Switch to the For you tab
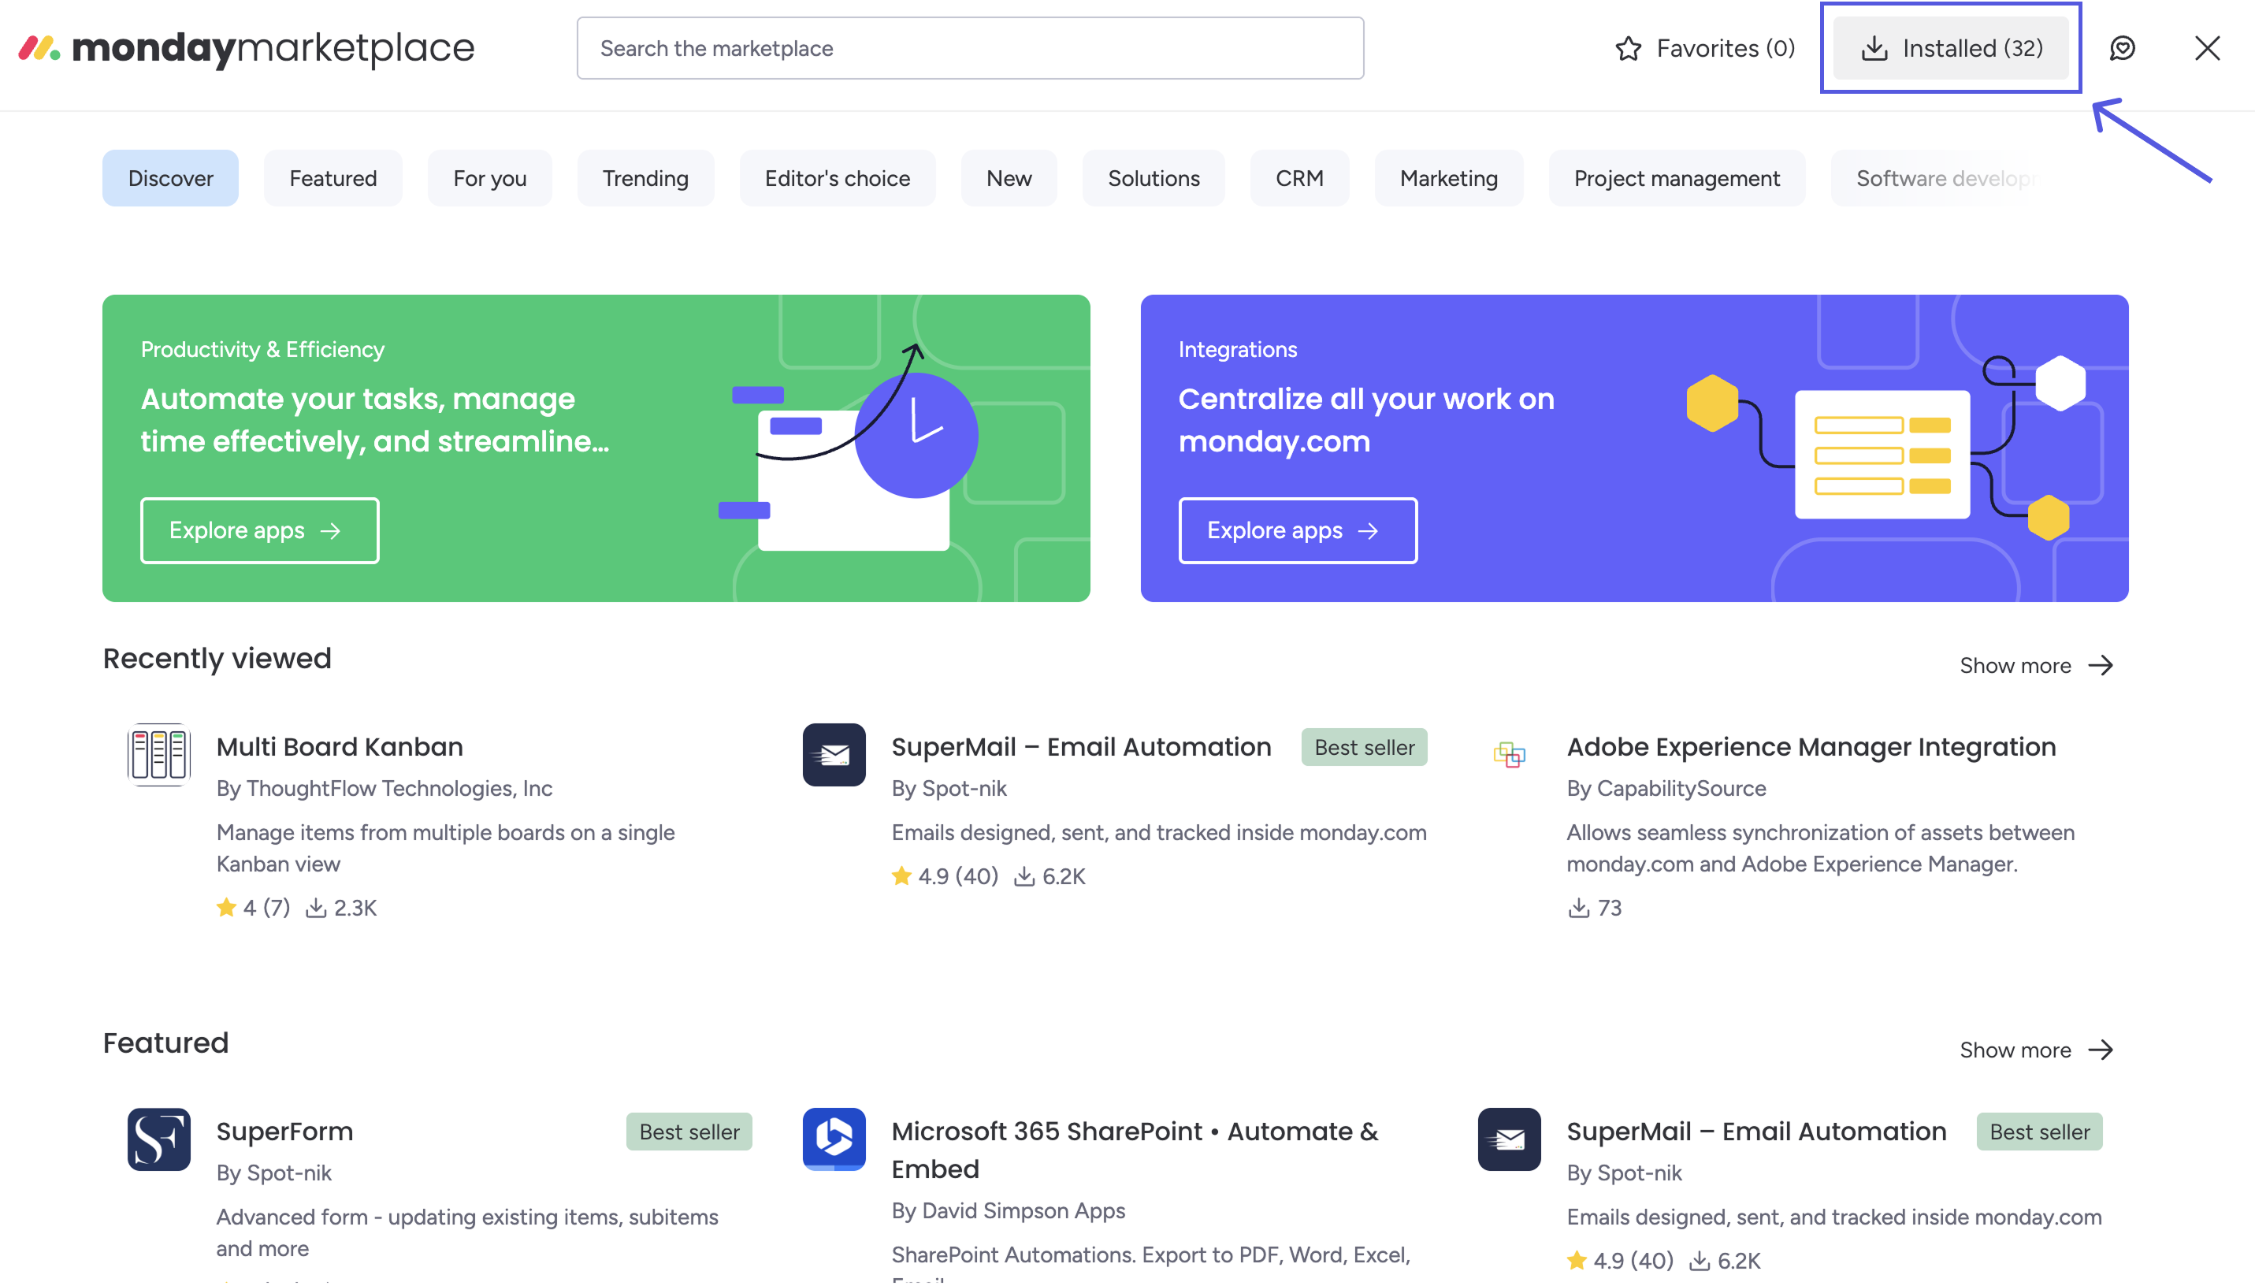Image resolution: width=2255 pixels, height=1286 pixels. pyautogui.click(x=490, y=177)
